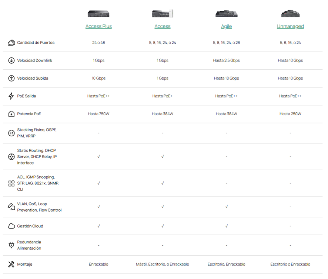This screenshot has height=279, width=328.
Task: Click the VLAN QoS feature icon
Action: click(11, 207)
